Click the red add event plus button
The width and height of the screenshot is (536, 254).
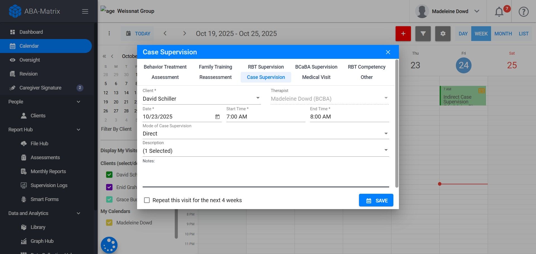[x=403, y=34]
